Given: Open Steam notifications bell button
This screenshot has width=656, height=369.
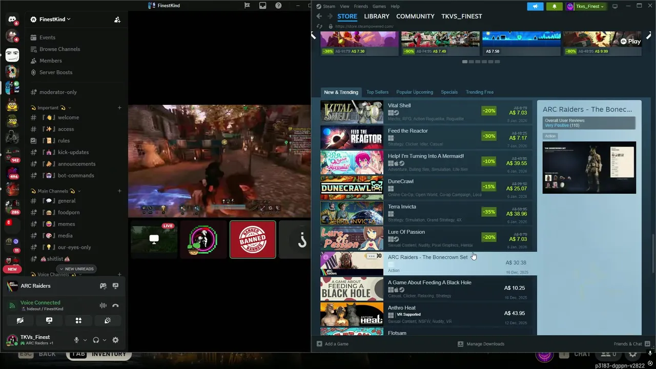Looking at the screenshot, I should pyautogui.click(x=554, y=6).
